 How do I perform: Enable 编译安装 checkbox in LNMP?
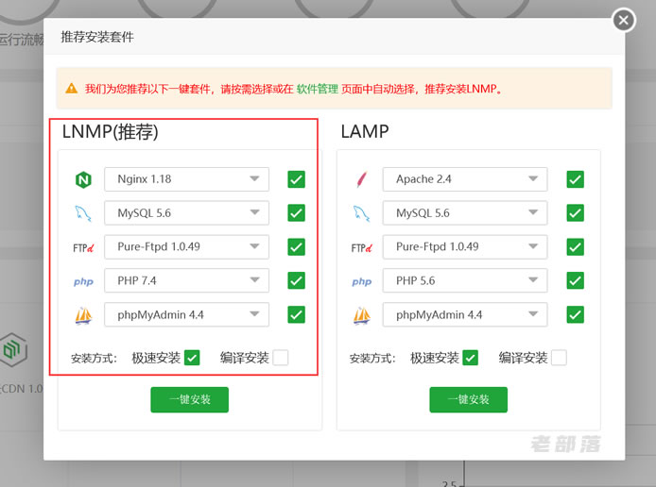click(x=281, y=358)
